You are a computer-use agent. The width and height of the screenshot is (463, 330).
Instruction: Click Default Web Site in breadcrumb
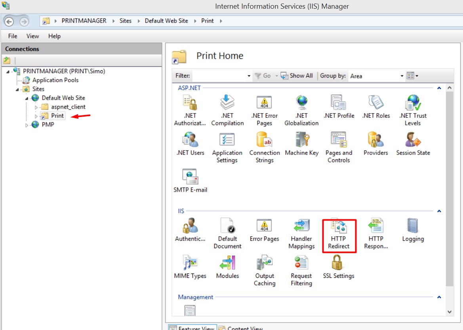tap(166, 21)
